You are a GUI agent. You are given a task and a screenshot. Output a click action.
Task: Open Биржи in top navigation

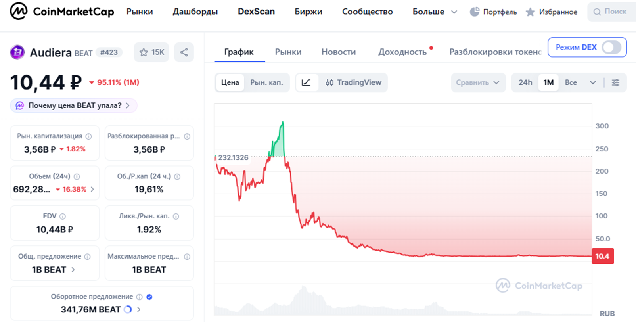[308, 12]
